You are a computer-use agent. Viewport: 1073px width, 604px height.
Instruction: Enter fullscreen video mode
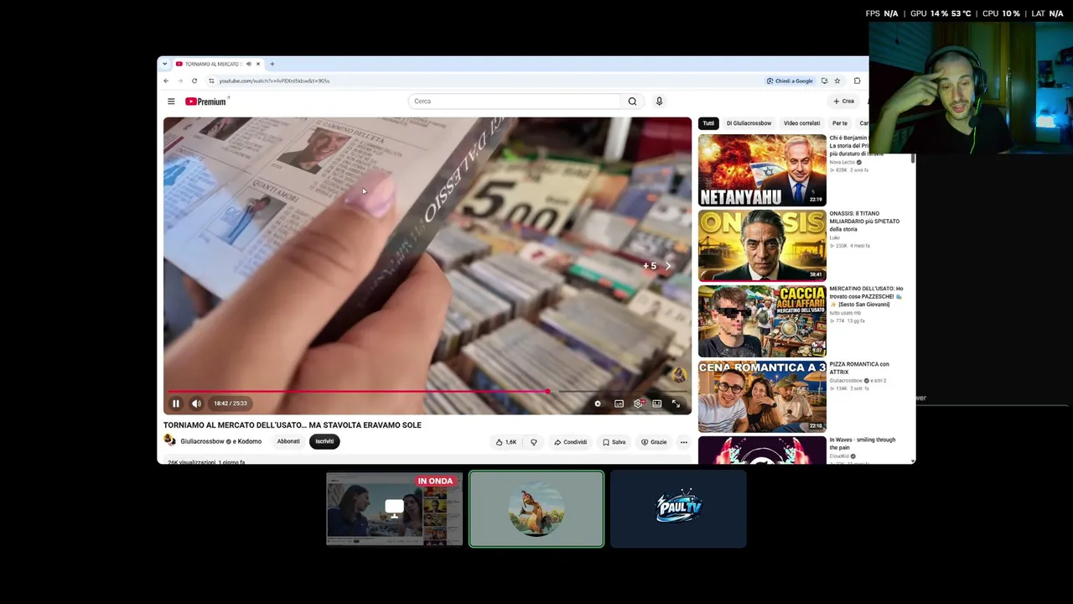[x=676, y=404]
